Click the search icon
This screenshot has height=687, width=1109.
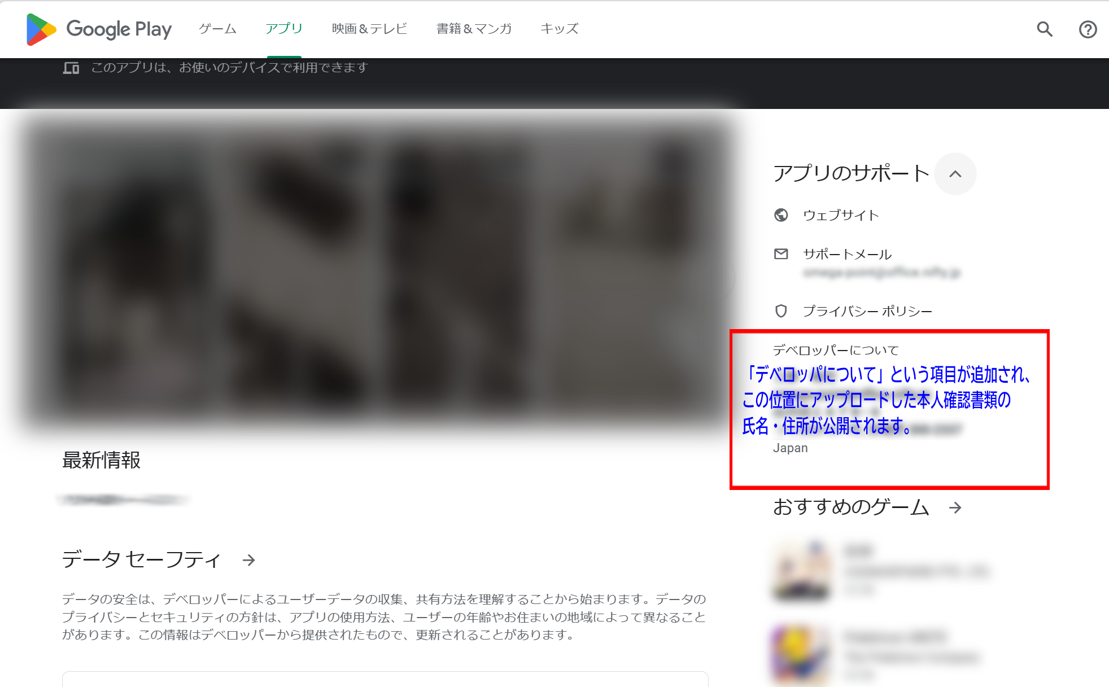click(x=1044, y=29)
